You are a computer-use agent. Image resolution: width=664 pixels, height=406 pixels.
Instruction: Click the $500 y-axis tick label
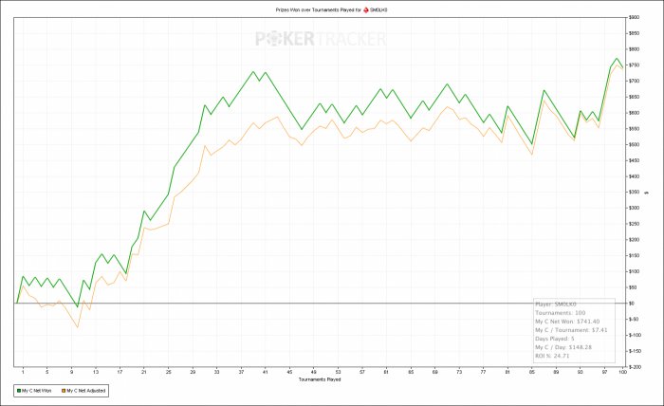click(x=634, y=144)
